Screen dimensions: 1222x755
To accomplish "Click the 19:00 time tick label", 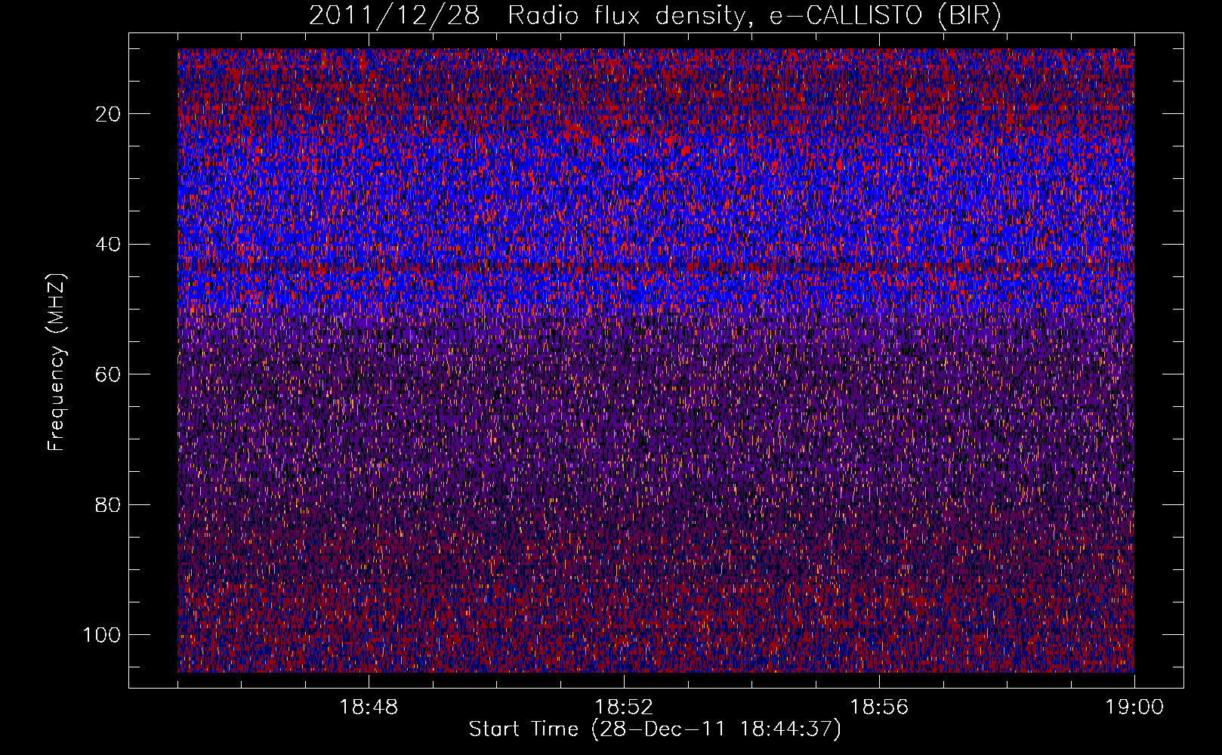I will click(1134, 707).
